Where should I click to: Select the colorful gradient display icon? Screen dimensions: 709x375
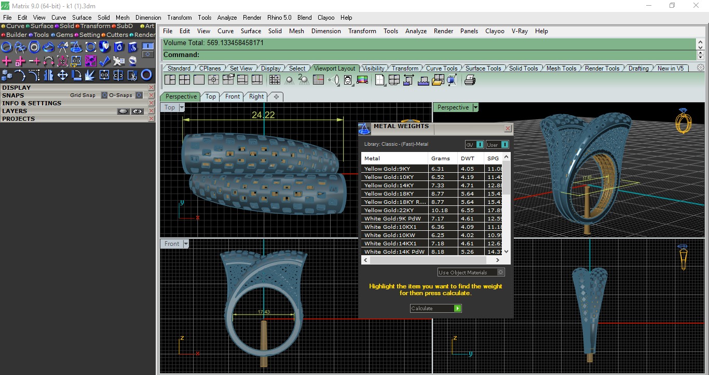click(x=362, y=80)
